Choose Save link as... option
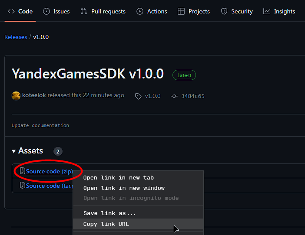 109,213
